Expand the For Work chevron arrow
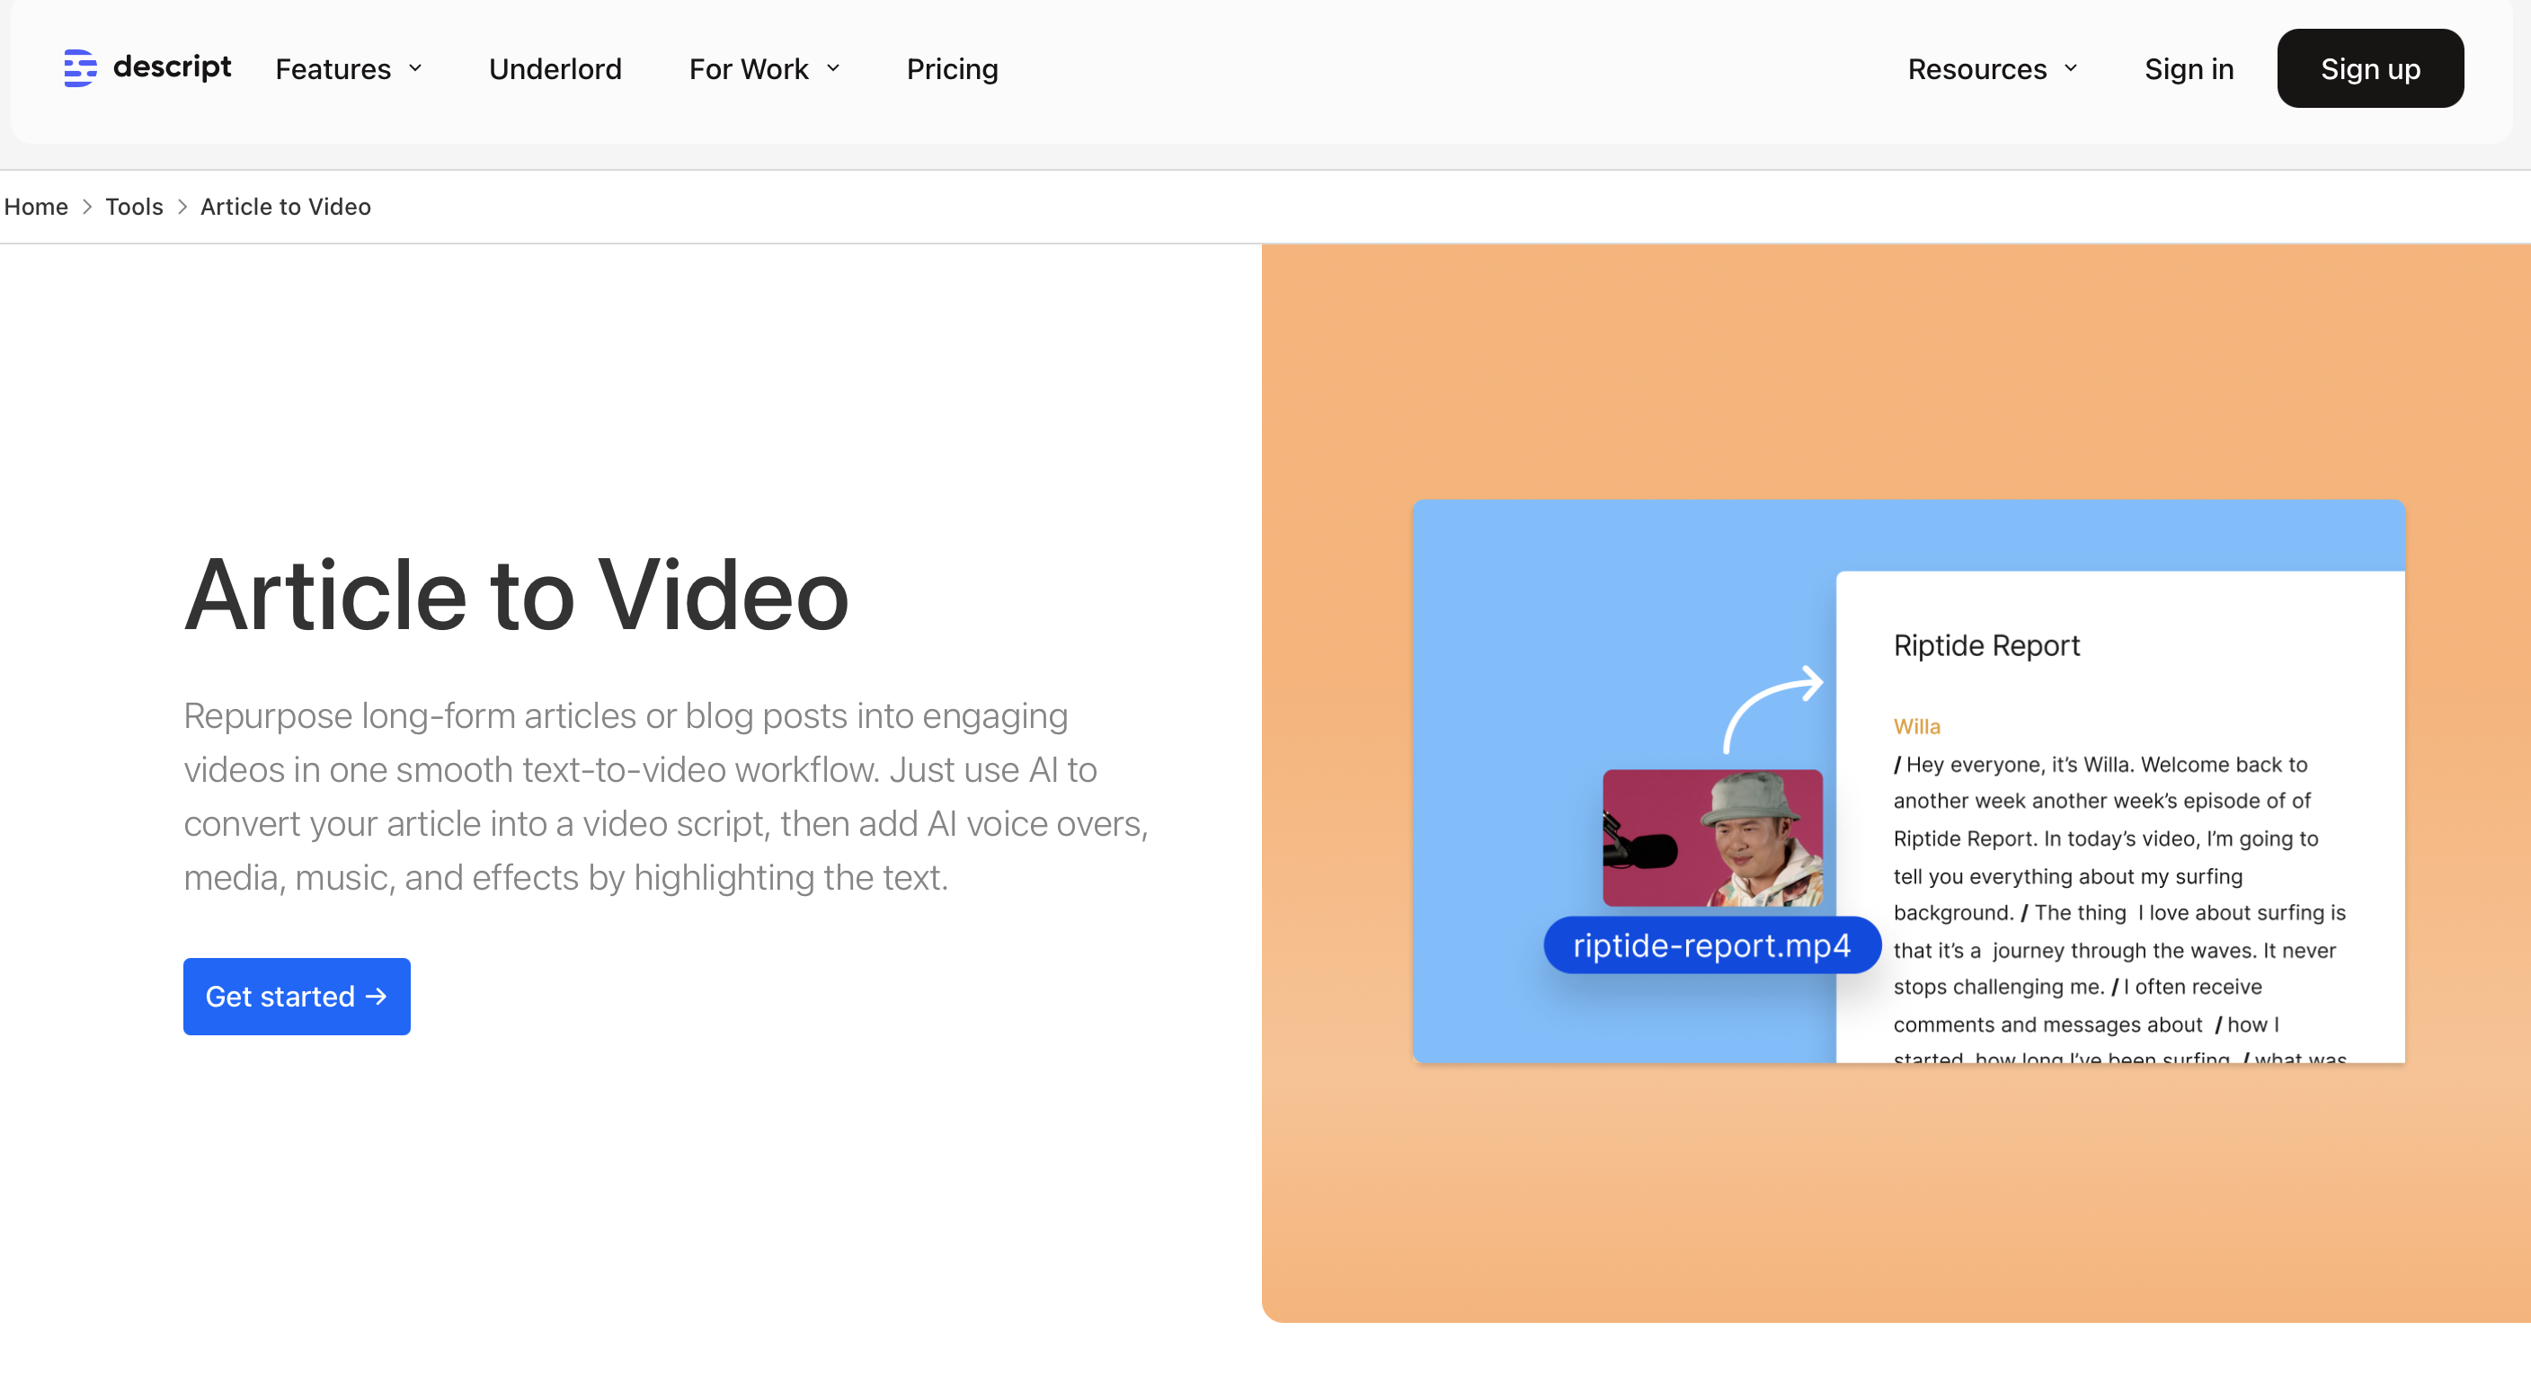Screen dimensions: 2531x1384 click(x=833, y=69)
